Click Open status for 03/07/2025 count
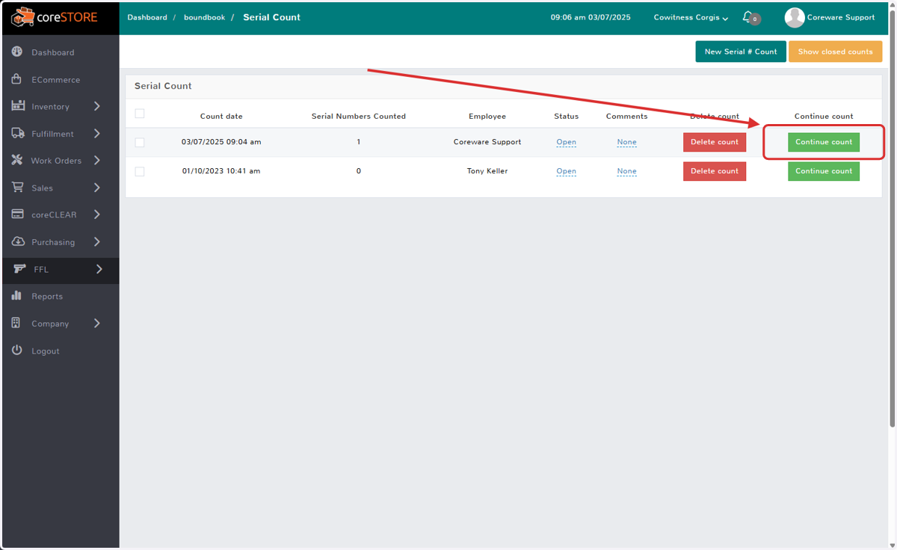This screenshot has width=897, height=550. point(566,142)
